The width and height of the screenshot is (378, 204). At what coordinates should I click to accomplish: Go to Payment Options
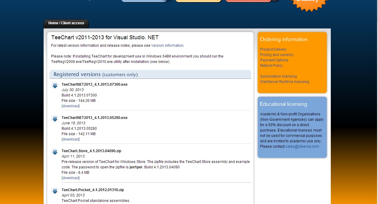pyautogui.click(x=274, y=60)
